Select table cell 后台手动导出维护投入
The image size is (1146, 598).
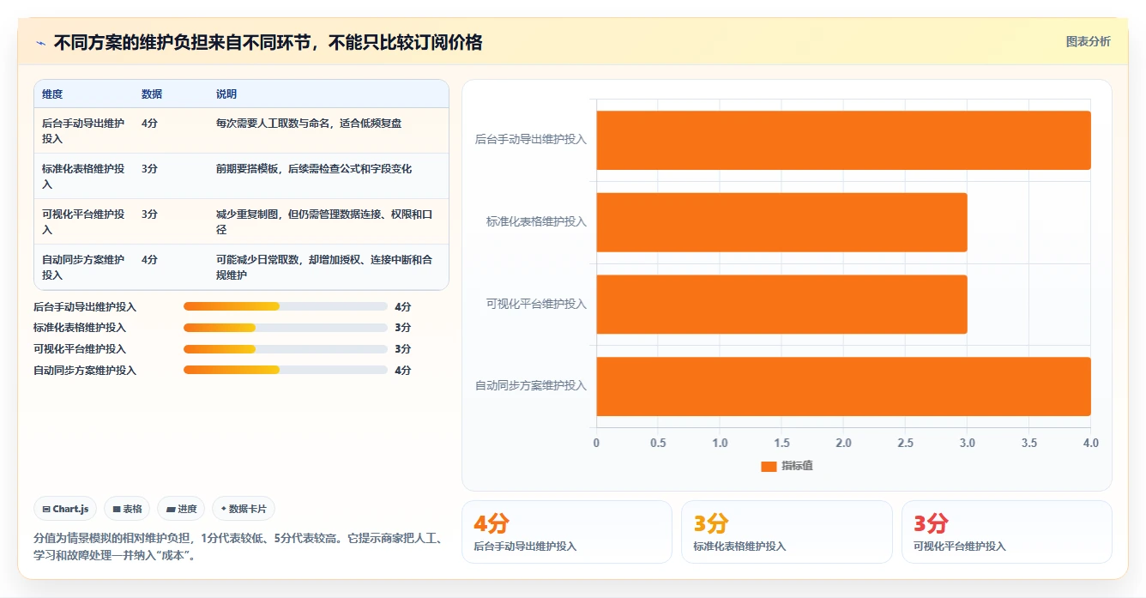point(83,130)
